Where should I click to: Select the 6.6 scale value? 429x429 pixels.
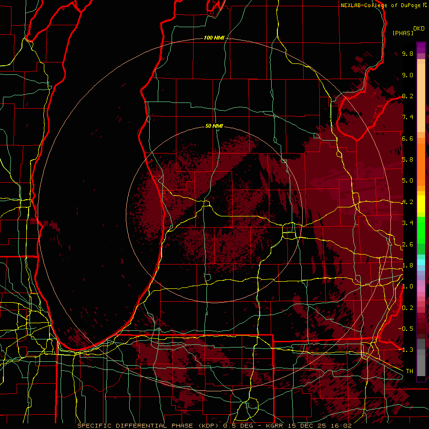pyautogui.click(x=408, y=138)
